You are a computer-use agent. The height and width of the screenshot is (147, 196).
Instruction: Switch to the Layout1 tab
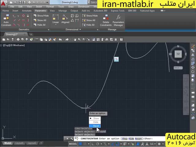point(19,143)
